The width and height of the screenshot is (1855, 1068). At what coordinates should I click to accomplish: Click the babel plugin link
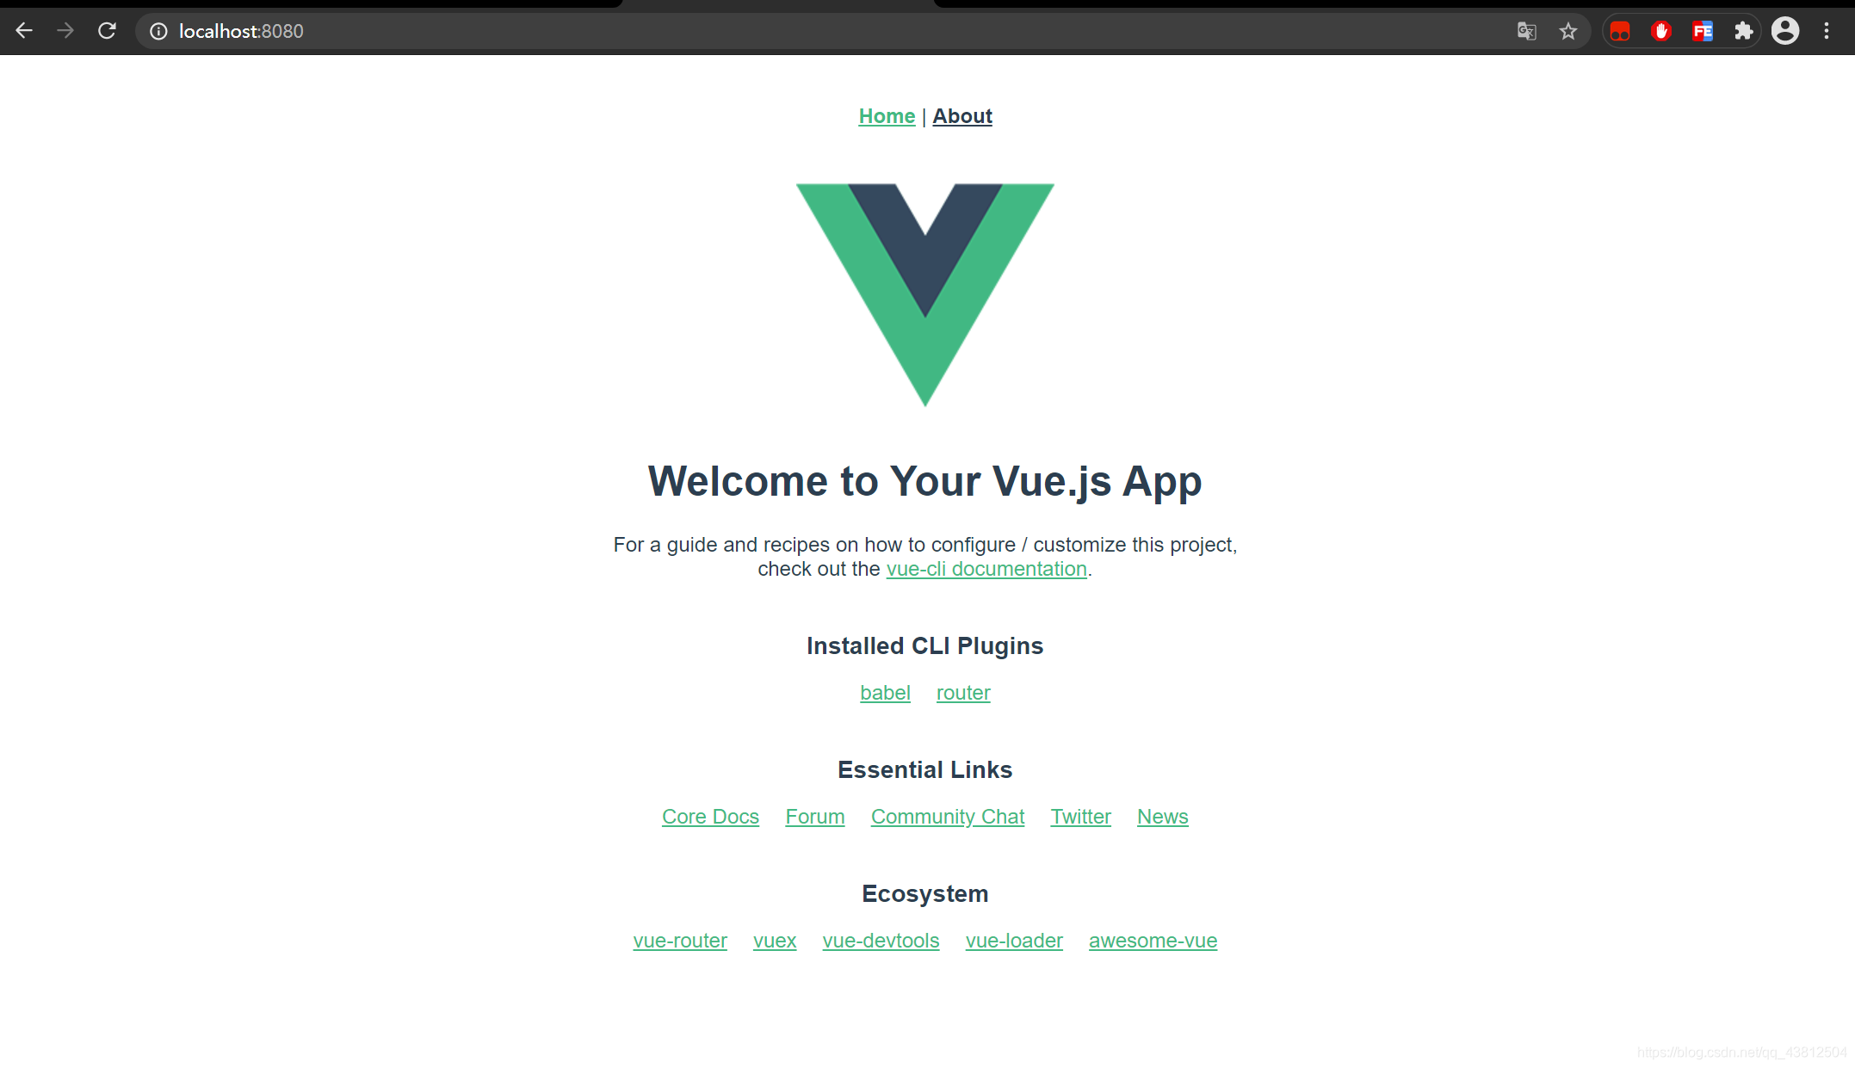point(887,692)
